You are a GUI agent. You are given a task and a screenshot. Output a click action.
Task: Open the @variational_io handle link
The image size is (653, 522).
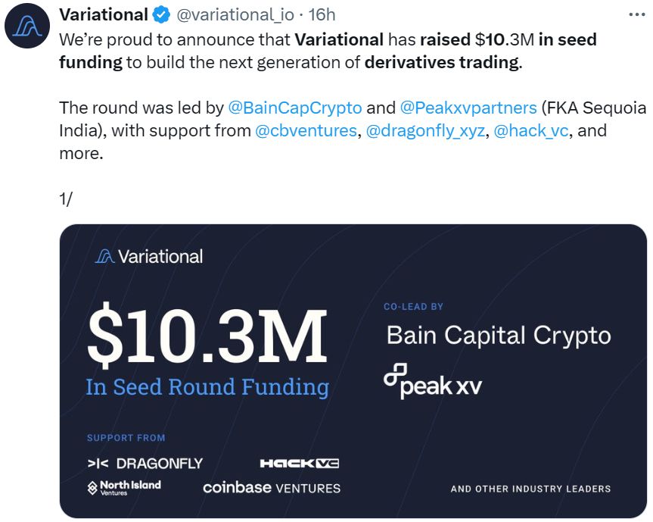[238, 14]
